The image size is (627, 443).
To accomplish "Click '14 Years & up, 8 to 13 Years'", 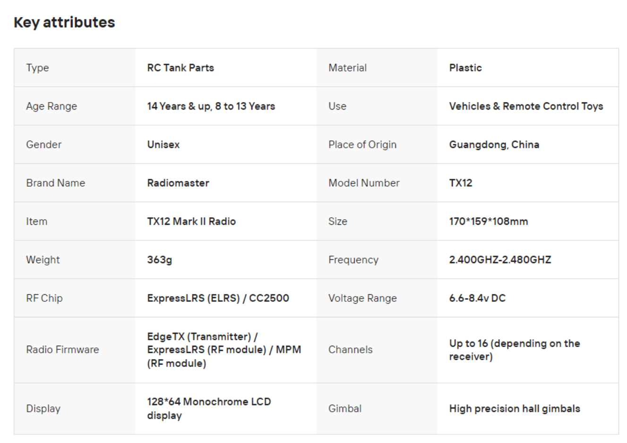I will pyautogui.click(x=211, y=106).
